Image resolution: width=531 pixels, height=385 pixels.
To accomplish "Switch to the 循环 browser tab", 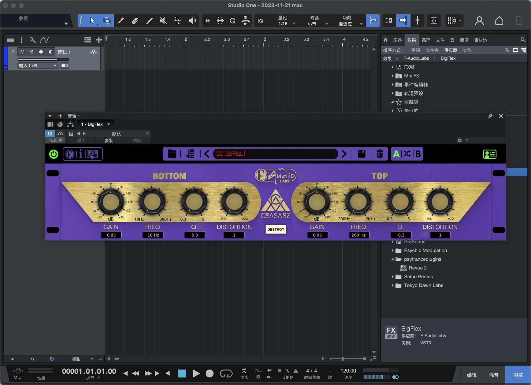I will (x=426, y=40).
